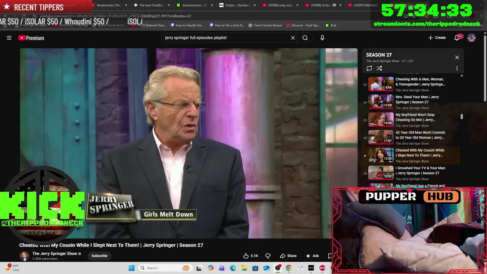Like the video (5.1K)
487x274 pixels.
pos(251,256)
